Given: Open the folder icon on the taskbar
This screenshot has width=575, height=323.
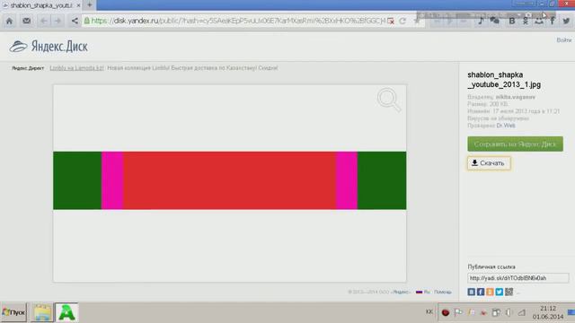Looking at the screenshot, I should click(42, 312).
